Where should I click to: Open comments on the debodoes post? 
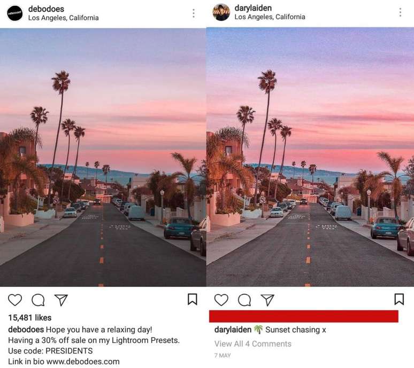[x=38, y=300]
